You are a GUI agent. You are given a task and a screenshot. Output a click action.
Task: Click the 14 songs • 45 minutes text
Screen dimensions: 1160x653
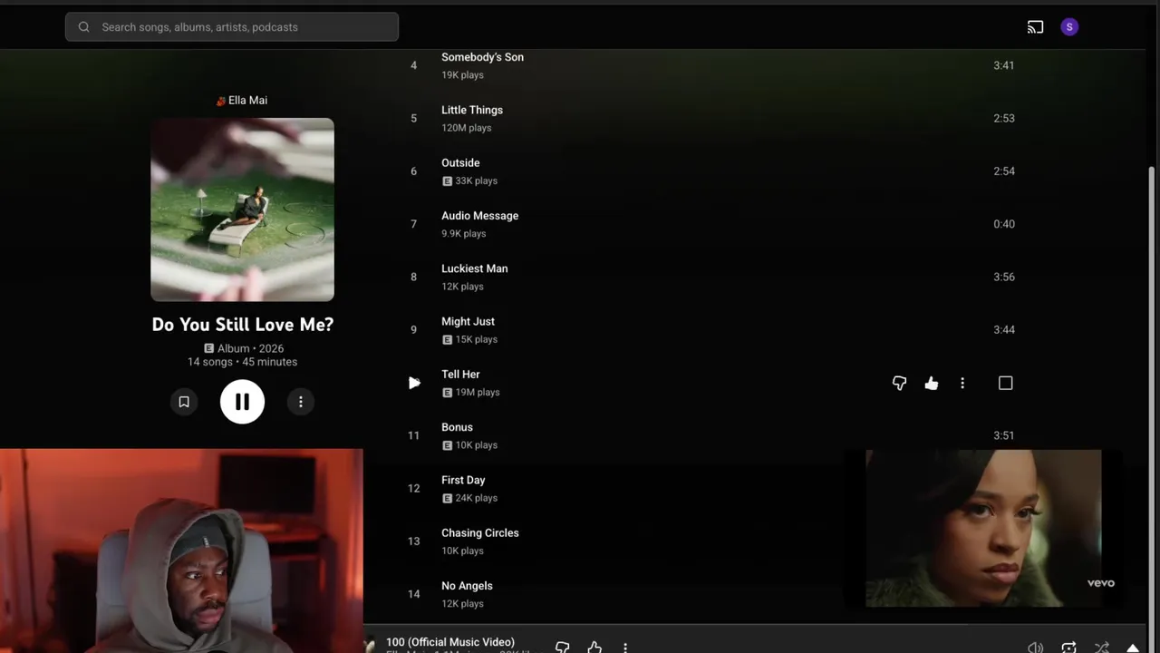point(242,362)
